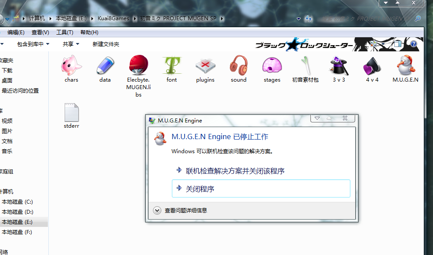The width and height of the screenshot is (433, 255).
Task: Click 本地磁盘 (E:) in the breadcrumb
Action: pyautogui.click(x=71, y=18)
